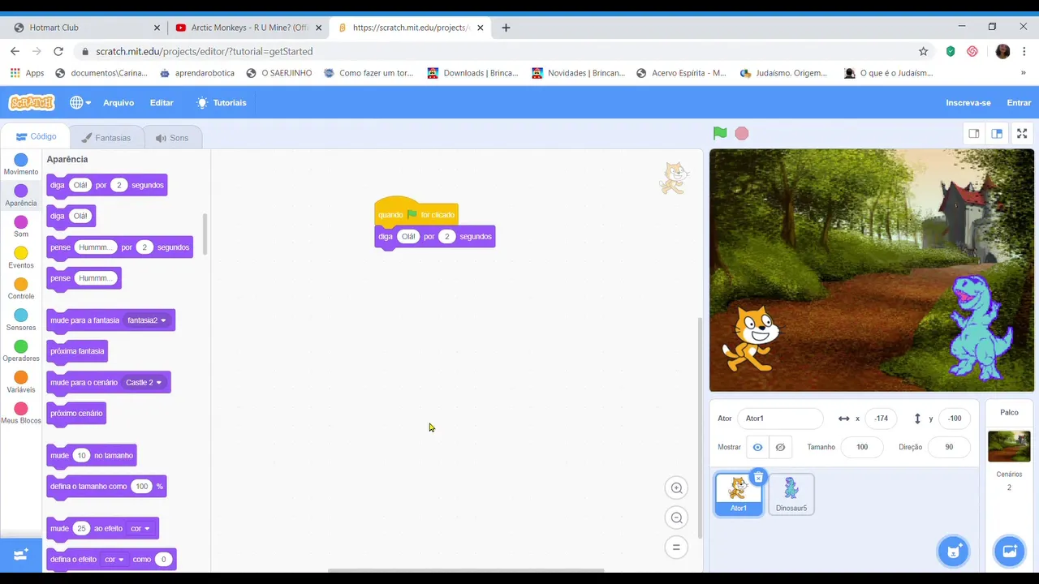Screen dimensions: 1039x584
Task: Open cor dropdown in defina o efeito block
Action: pyautogui.click(x=114, y=560)
